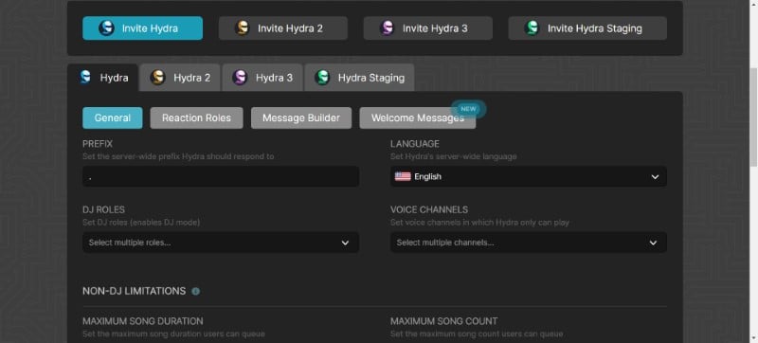Click the Language dropdown chevron arrow
Screen dimensions: 758x343
pyautogui.click(x=655, y=177)
